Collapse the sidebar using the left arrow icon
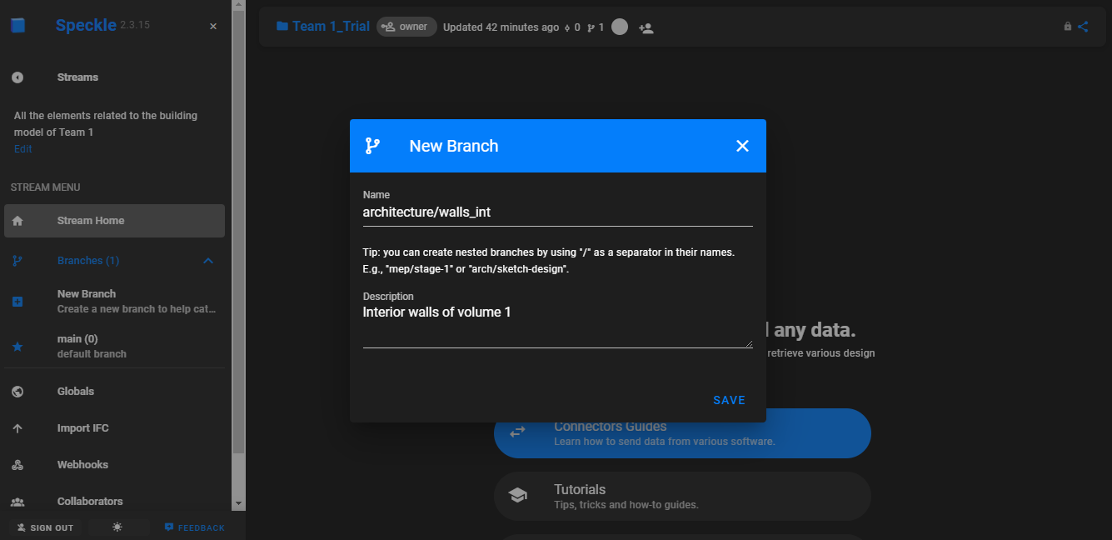This screenshot has width=1112, height=540. coord(17,77)
